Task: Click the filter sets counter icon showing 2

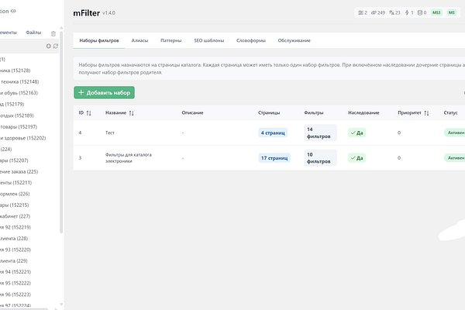Action: click(363, 12)
